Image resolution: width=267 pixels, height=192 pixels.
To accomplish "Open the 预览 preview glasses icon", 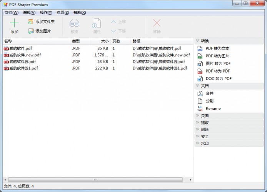I will click(74, 23).
